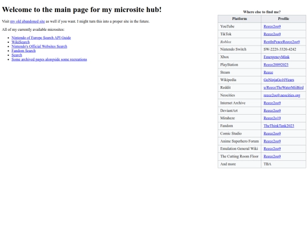The width and height of the screenshot is (308, 231).
Task: Open the Fandom Search microsite link
Action: (x=23, y=51)
